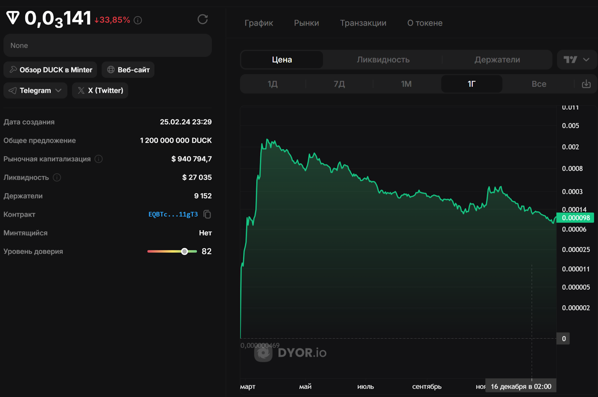
Task: Click the trust score value 82
Action: pyautogui.click(x=207, y=251)
